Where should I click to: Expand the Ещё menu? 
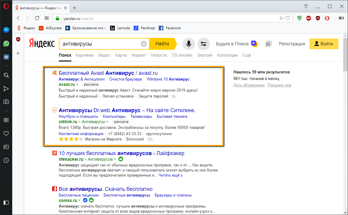247,55
